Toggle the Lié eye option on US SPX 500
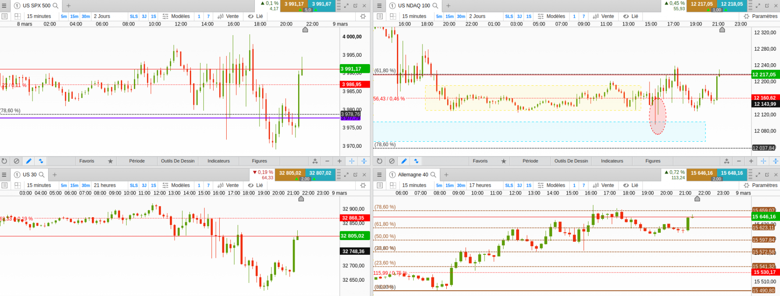 (255, 16)
